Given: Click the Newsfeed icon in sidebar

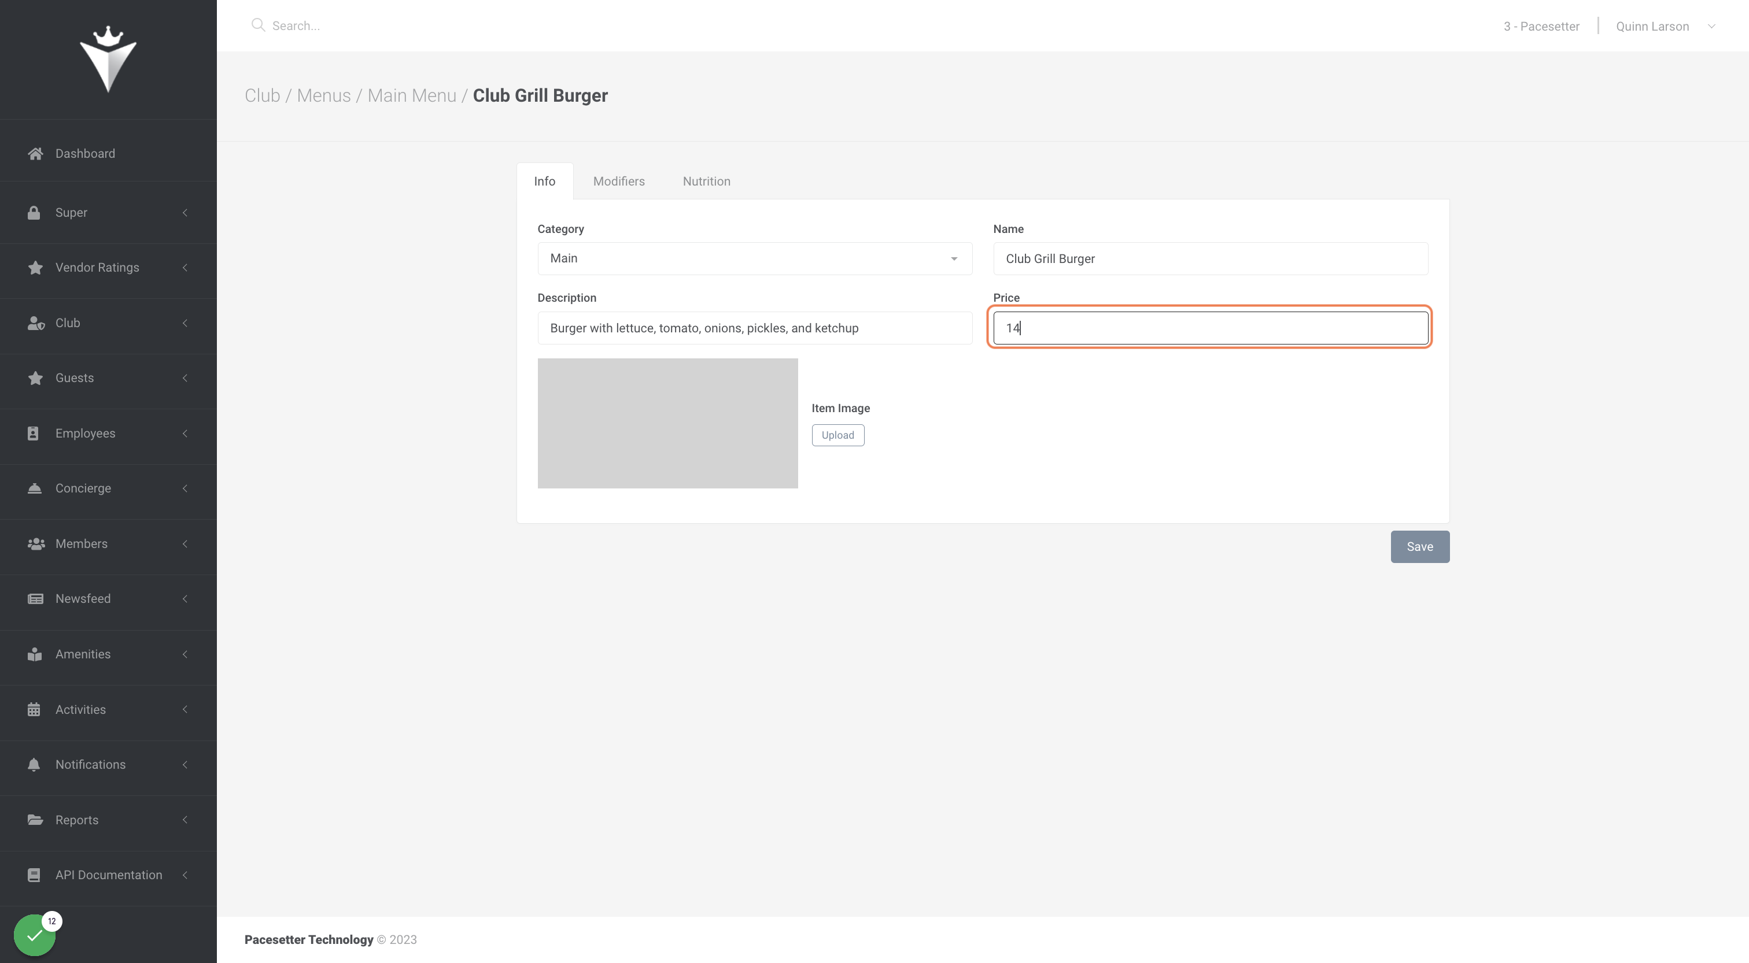Looking at the screenshot, I should tap(35, 599).
